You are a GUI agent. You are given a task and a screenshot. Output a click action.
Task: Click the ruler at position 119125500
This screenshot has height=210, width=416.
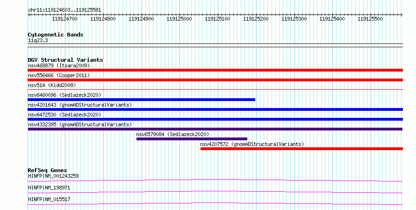pyautogui.click(x=370, y=19)
